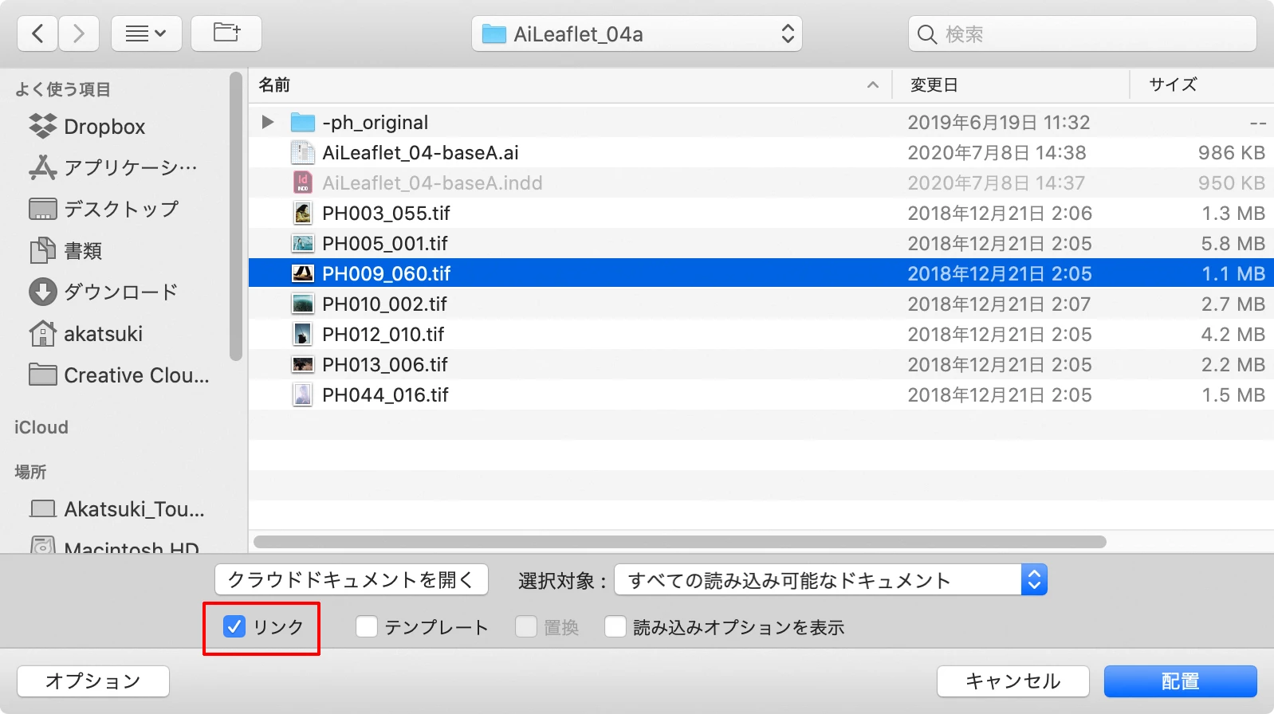Click the search field
1274x714 pixels.
pyautogui.click(x=1082, y=34)
